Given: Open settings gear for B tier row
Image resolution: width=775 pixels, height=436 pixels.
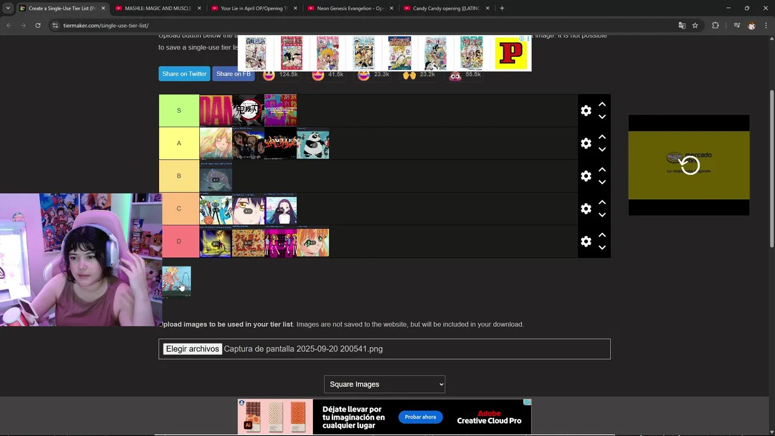Looking at the screenshot, I should pos(585,176).
